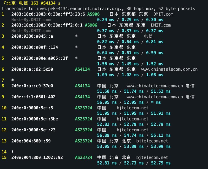Viewport: 208px width, 169px height.
Task: Click Host-By.DMIT.com under hop 2
Action: pos(31,31)
